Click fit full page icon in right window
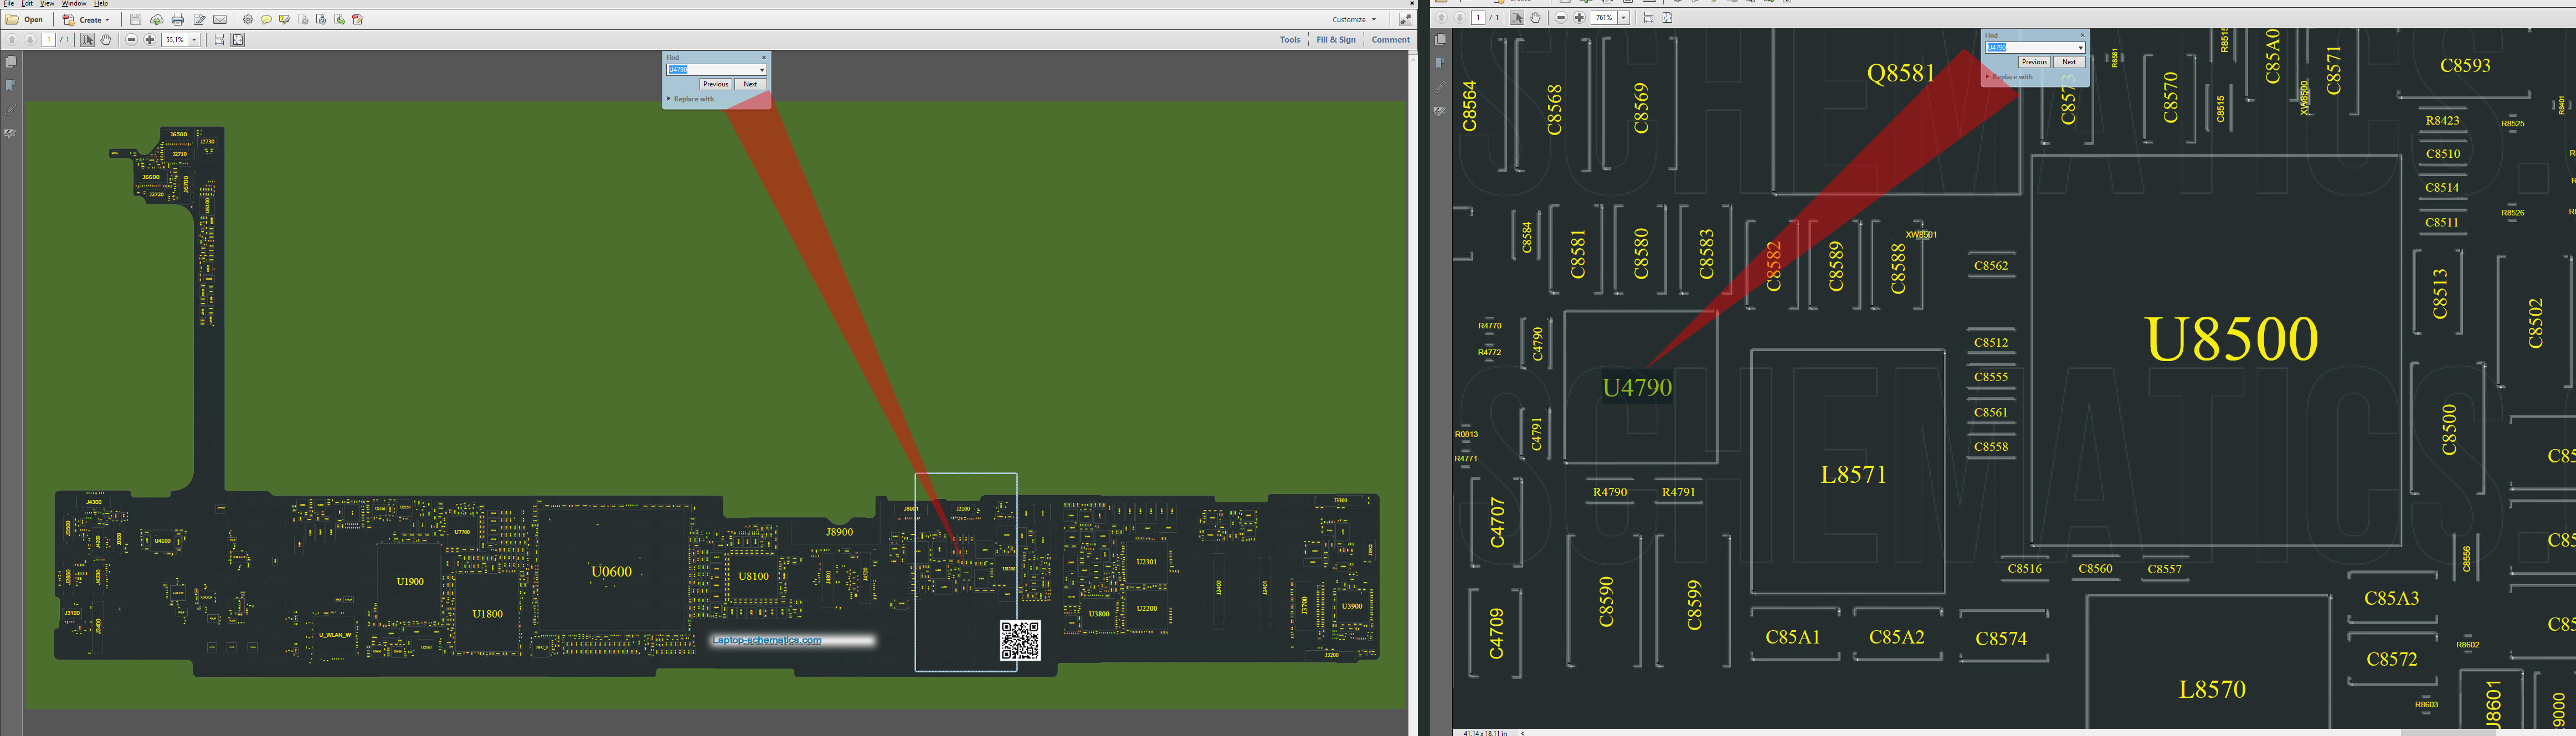The width and height of the screenshot is (2576, 736). (1667, 18)
